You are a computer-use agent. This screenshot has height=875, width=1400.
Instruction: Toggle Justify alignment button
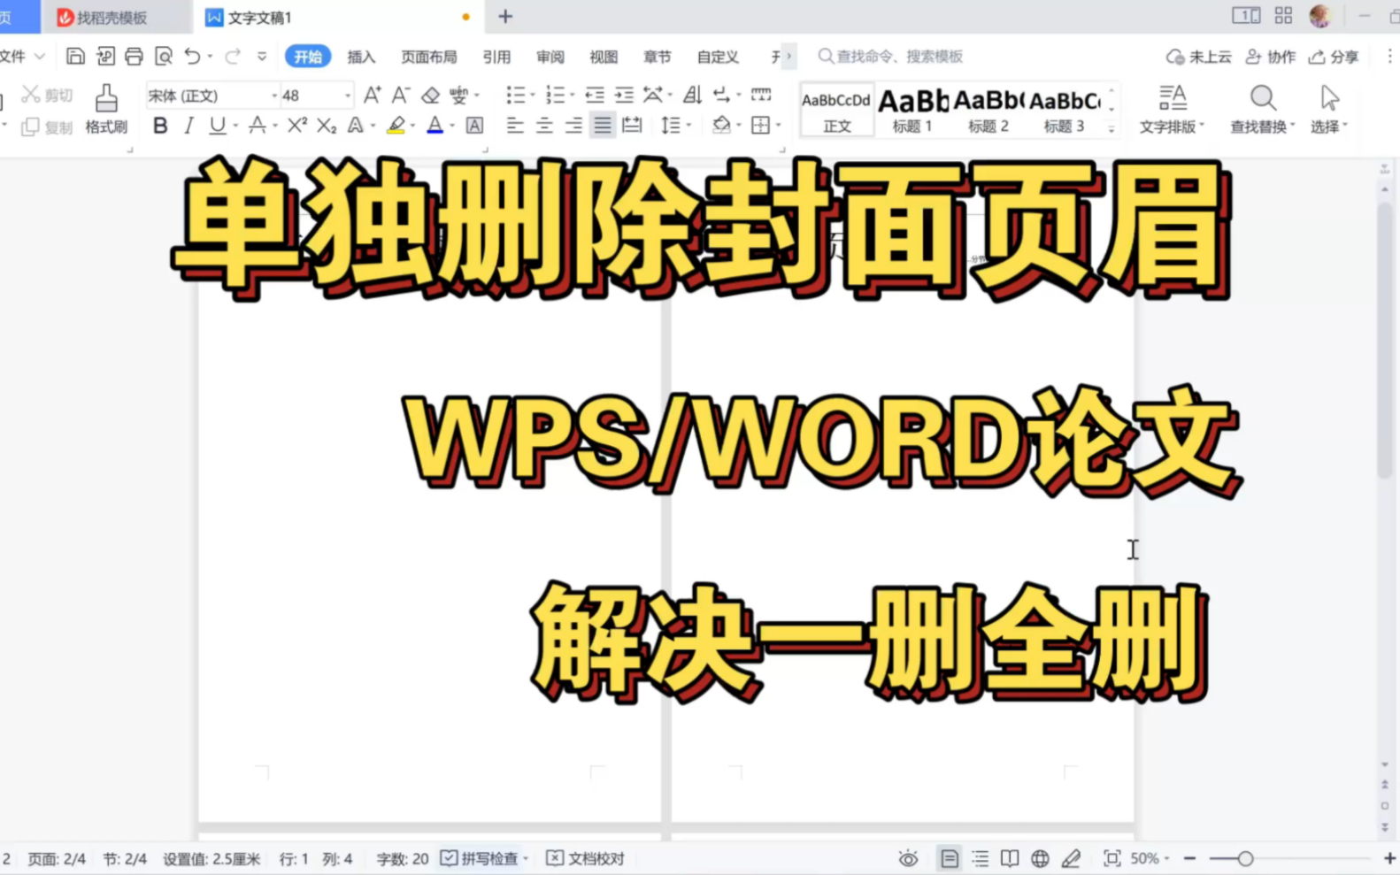pyautogui.click(x=603, y=126)
